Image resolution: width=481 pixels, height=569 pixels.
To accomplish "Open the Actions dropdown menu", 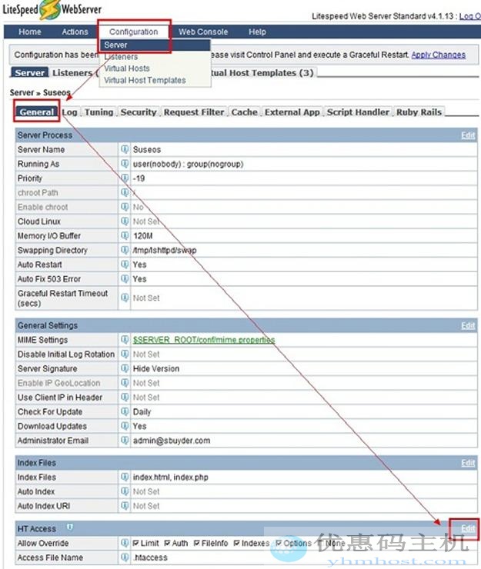I will [75, 32].
